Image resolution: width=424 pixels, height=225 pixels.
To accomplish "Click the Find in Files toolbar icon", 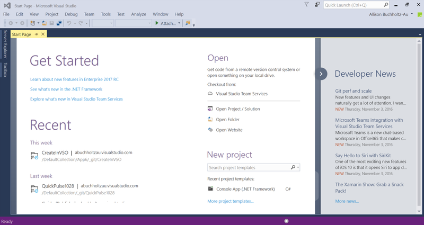I will [188, 23].
